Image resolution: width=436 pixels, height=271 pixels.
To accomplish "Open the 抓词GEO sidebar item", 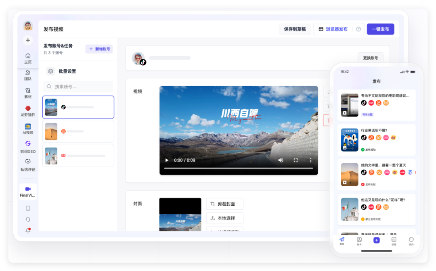I will click(28, 147).
